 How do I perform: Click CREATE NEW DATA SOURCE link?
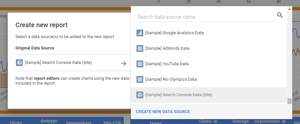[163, 111]
